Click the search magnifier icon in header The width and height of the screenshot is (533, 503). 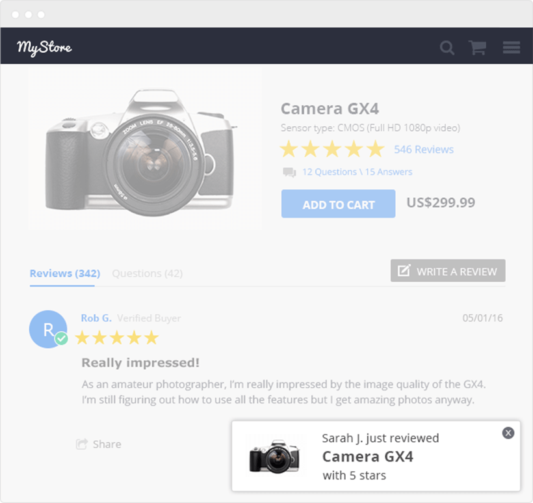(447, 48)
